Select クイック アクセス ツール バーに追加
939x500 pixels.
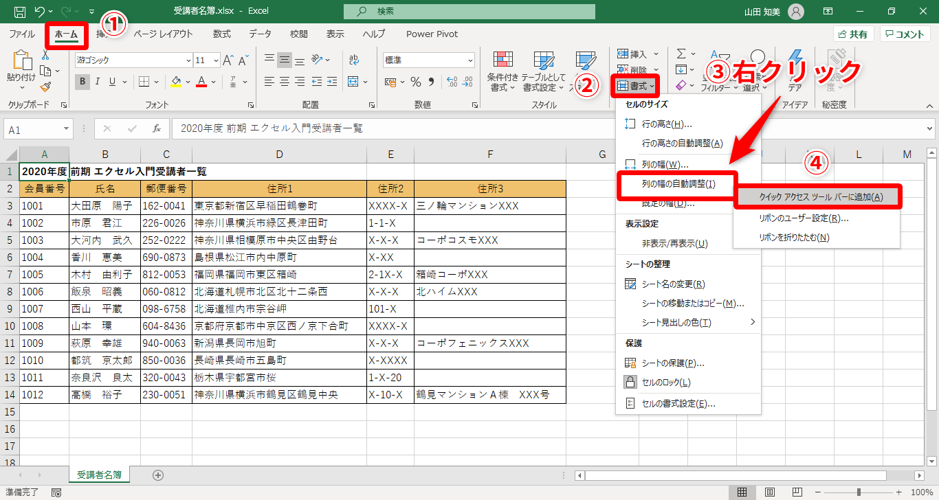(x=818, y=197)
